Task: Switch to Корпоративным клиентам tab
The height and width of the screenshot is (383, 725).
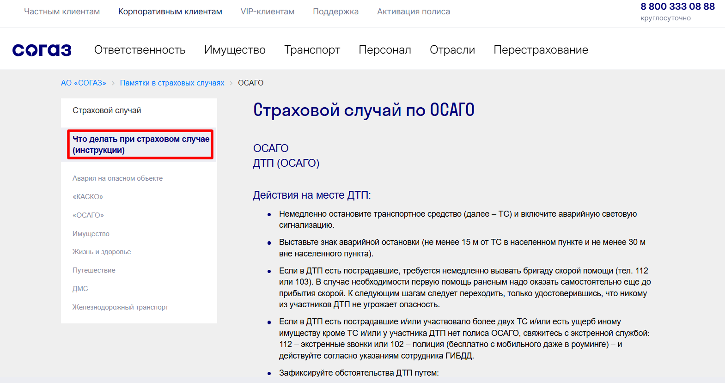Action: (x=170, y=12)
